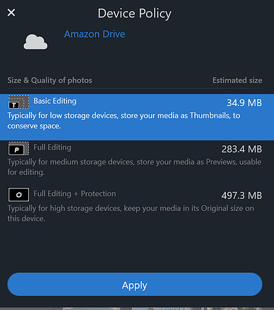
Task: Apply the selected device policy
Action: [x=135, y=285]
